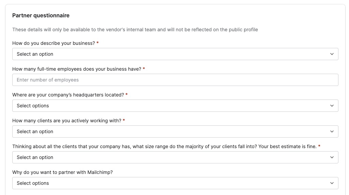Focus the "Enter number of employees" field
Image resolution: width=349 pixels, height=195 pixels.
(x=175, y=80)
